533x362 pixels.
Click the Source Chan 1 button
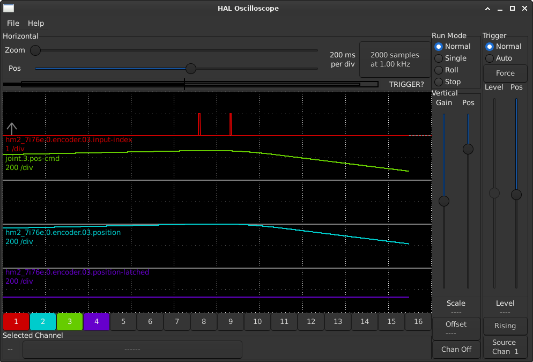tap(505, 347)
